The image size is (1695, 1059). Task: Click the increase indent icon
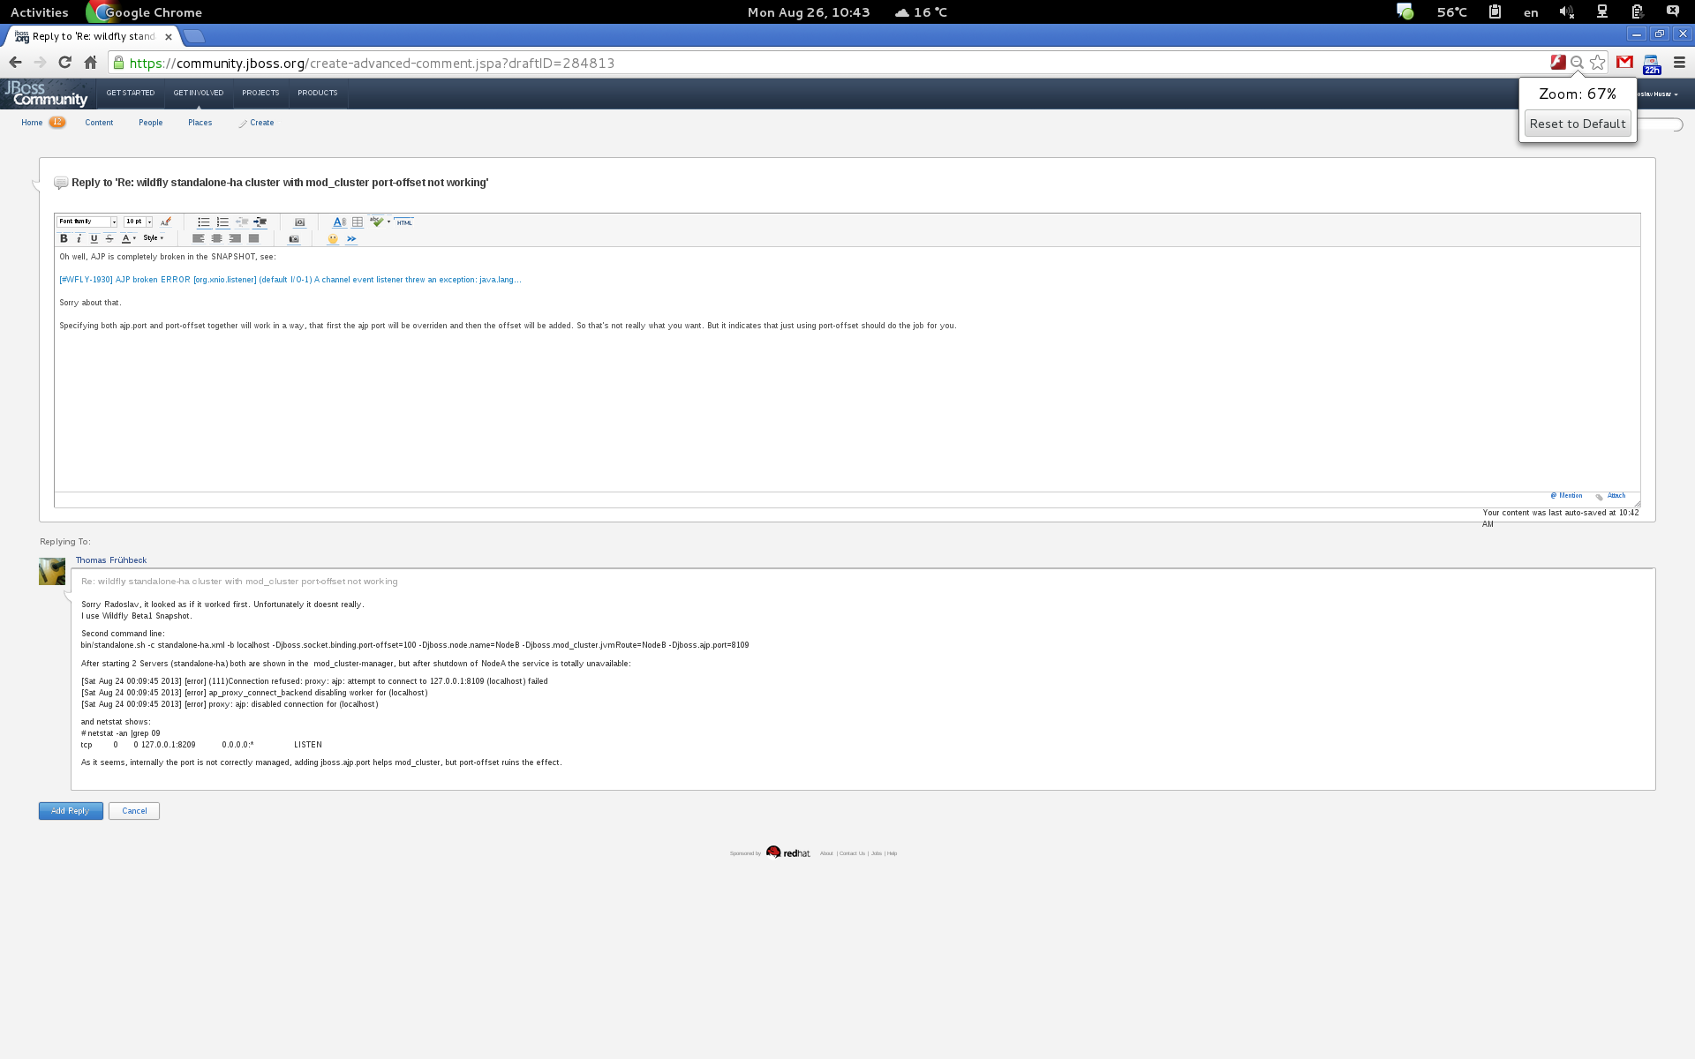(260, 222)
